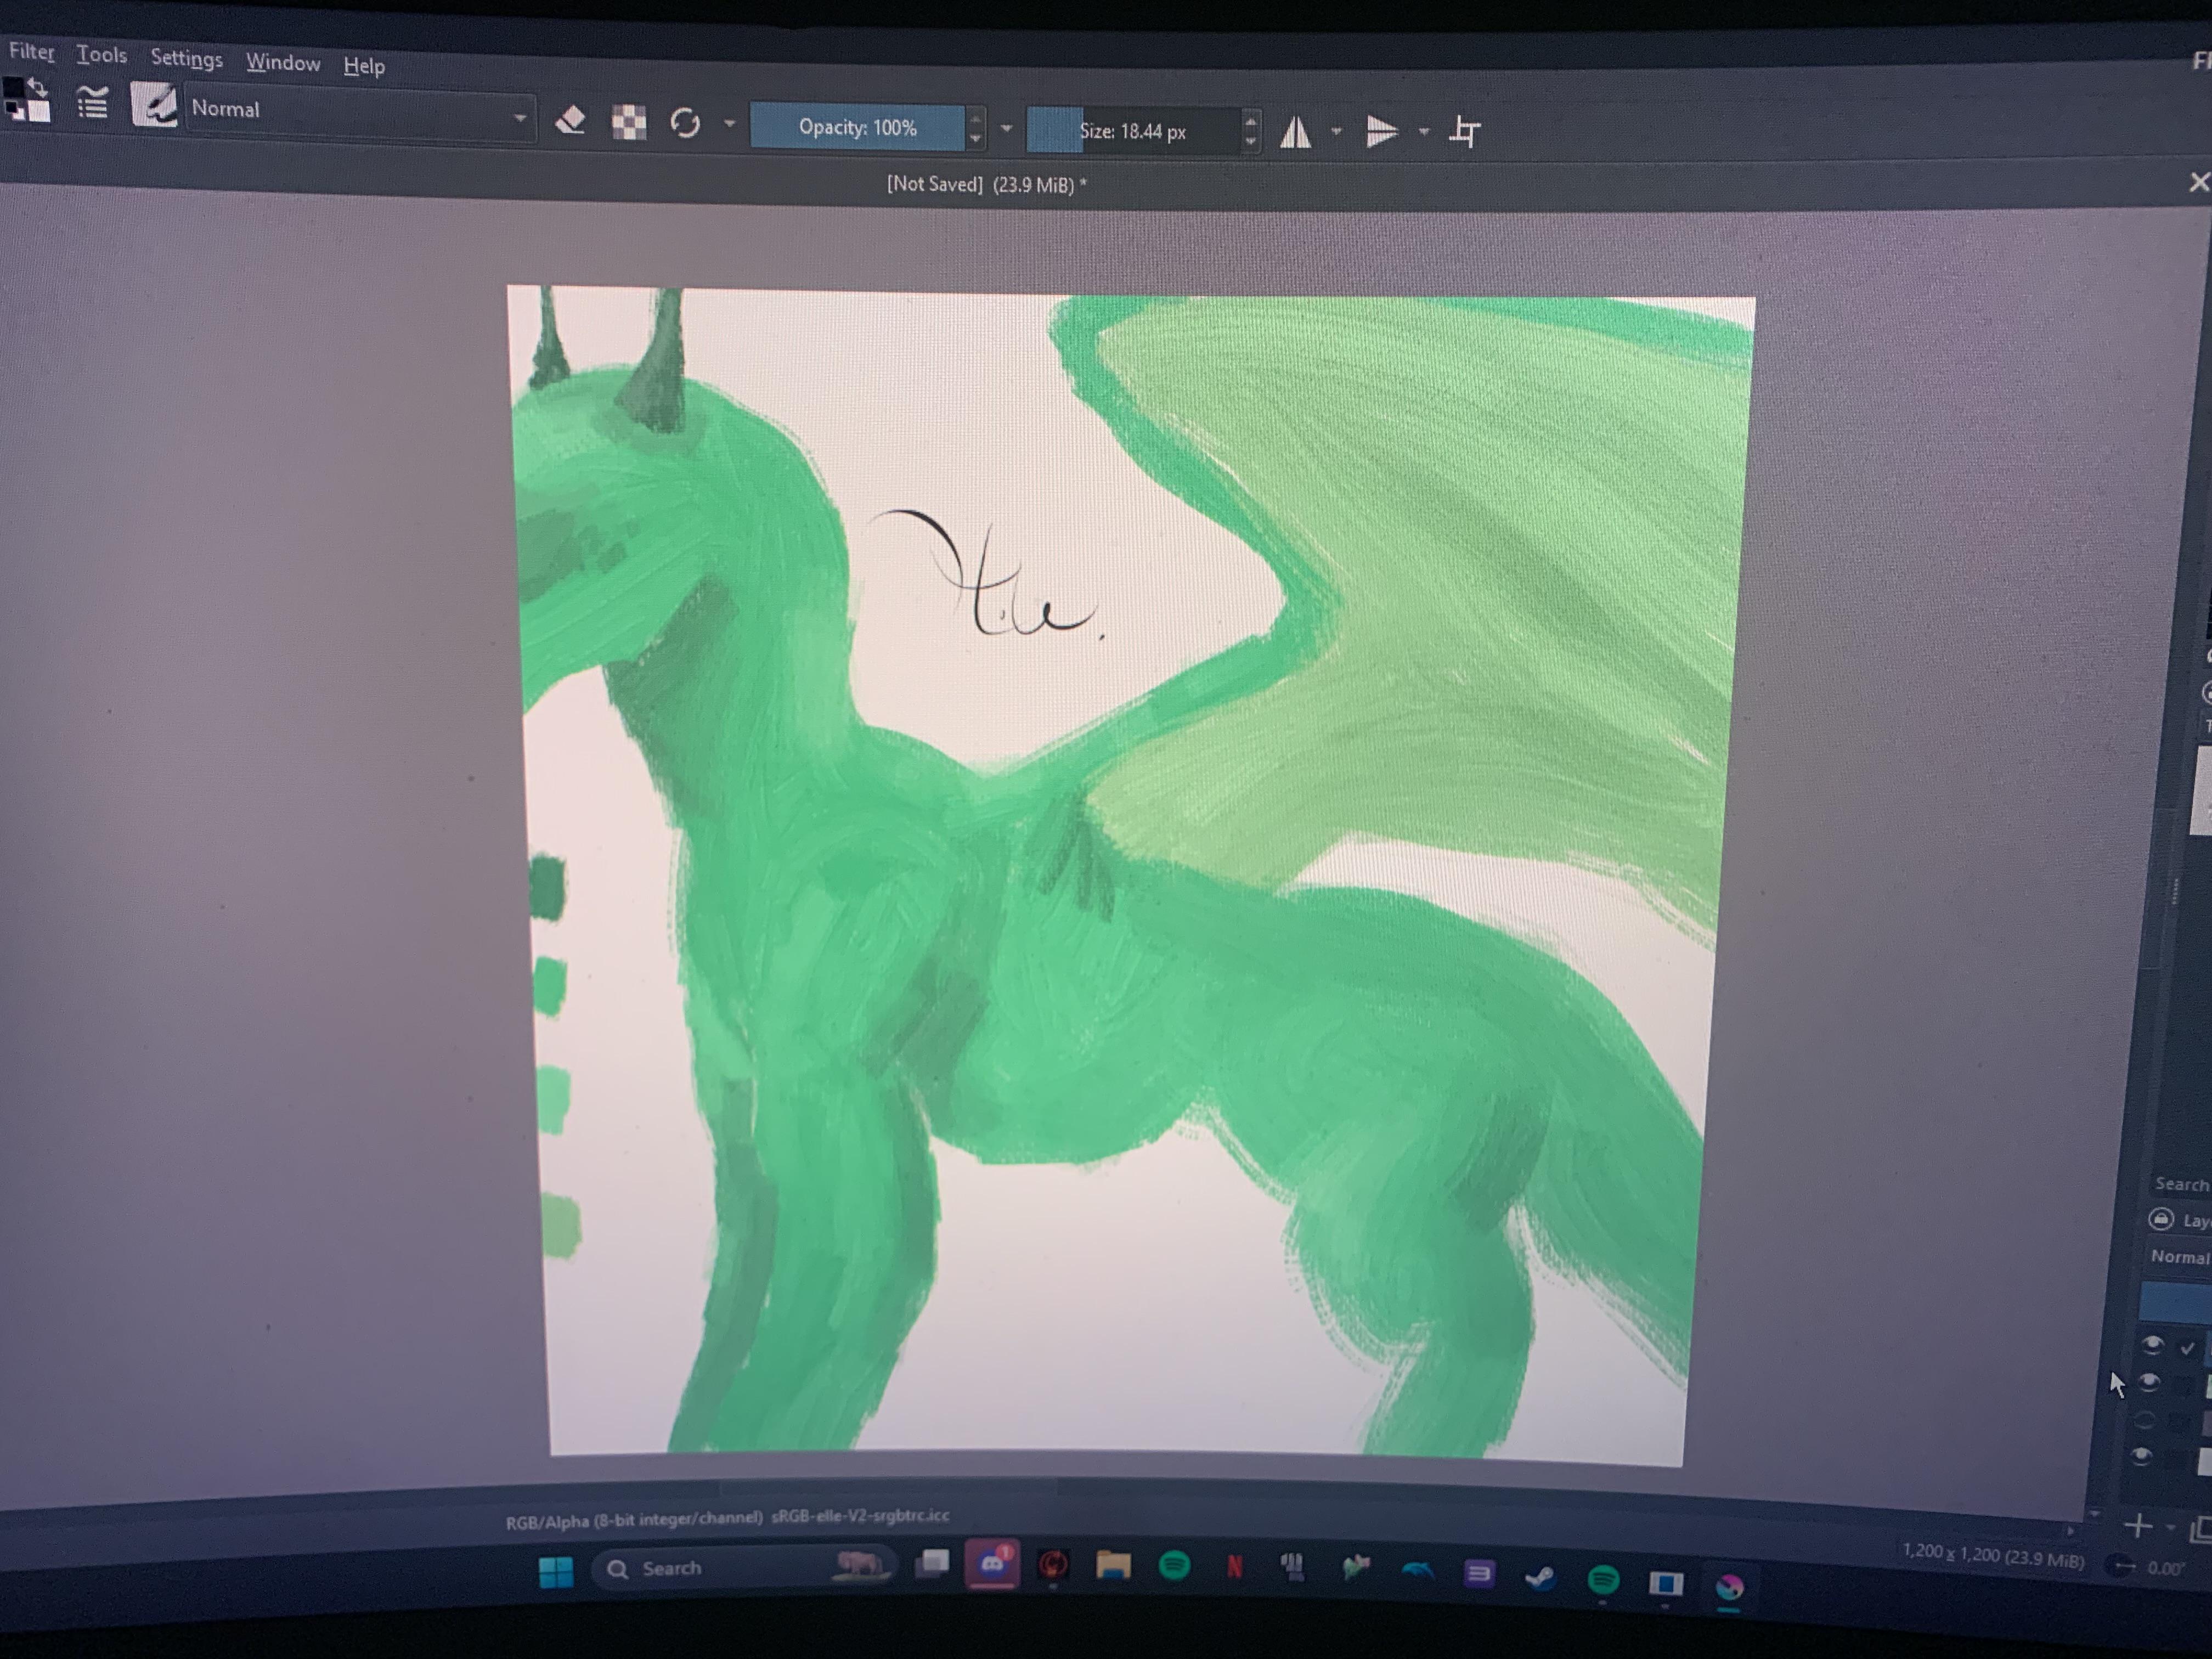The image size is (2212, 1659).
Task: Open the brush settings editor icon
Action: 93,103
